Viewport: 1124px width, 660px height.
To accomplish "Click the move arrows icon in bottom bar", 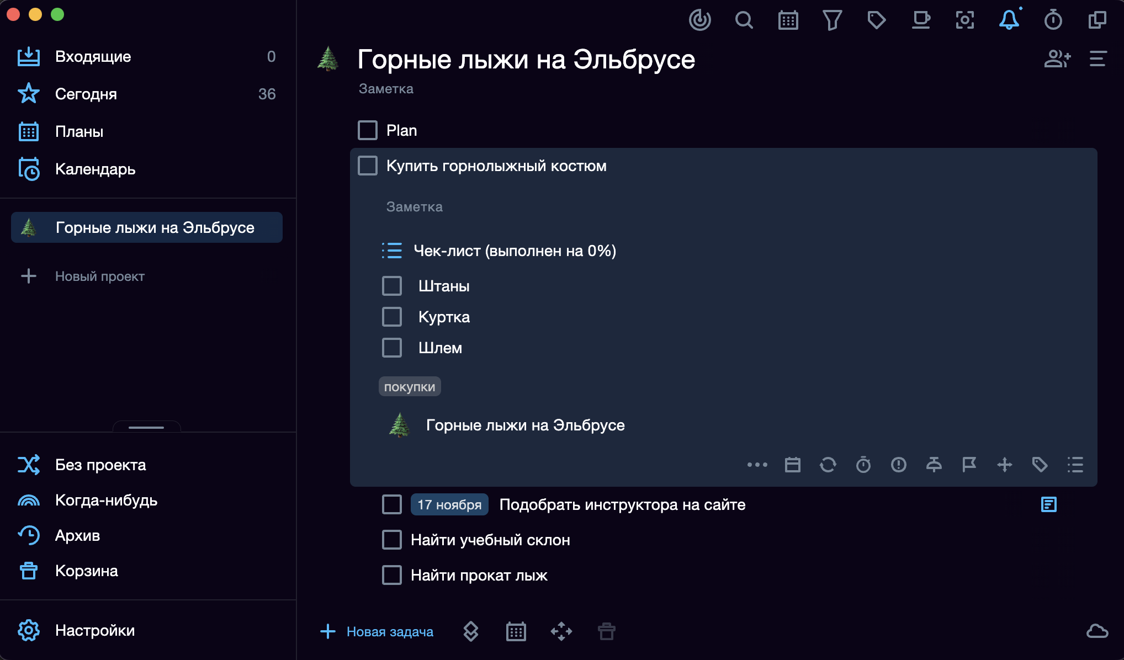I will (x=561, y=631).
